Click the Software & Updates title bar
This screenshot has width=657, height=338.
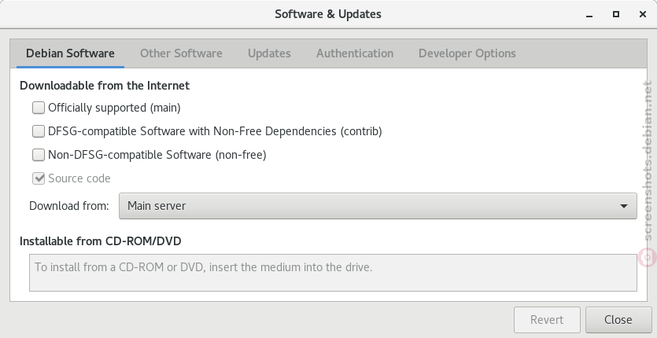coord(328,14)
